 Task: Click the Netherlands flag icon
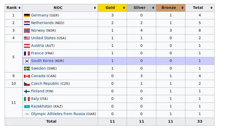[x=27, y=23]
